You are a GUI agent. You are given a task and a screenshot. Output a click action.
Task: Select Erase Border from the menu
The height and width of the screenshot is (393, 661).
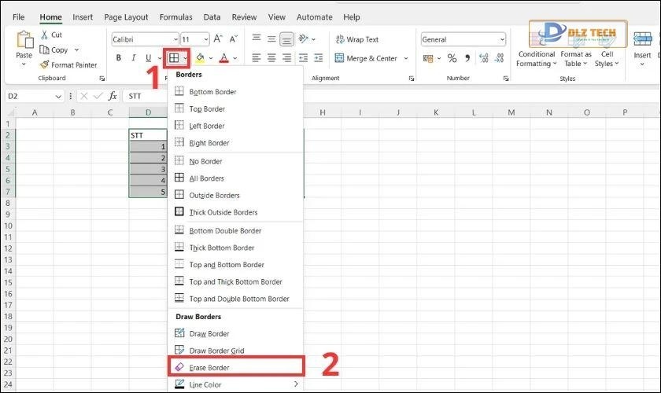pos(209,367)
